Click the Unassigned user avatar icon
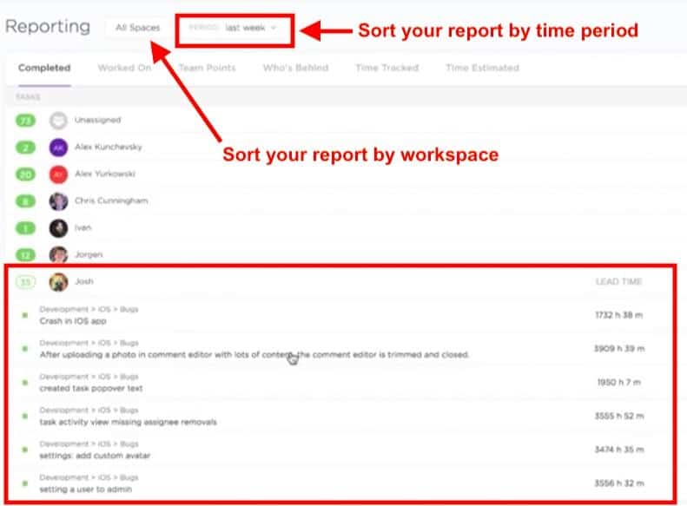This screenshot has width=687, height=506. 58,121
